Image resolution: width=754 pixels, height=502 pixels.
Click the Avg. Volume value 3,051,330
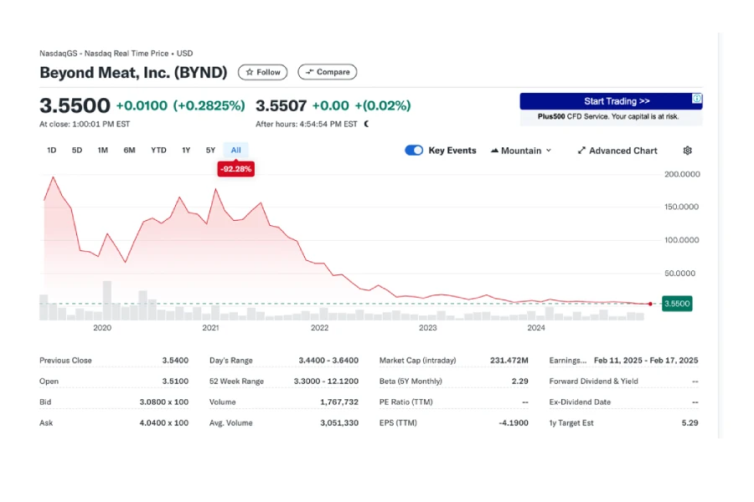click(x=339, y=423)
